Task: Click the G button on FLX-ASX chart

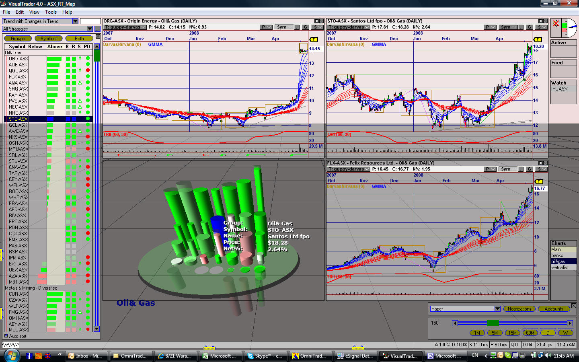Action: (529, 169)
